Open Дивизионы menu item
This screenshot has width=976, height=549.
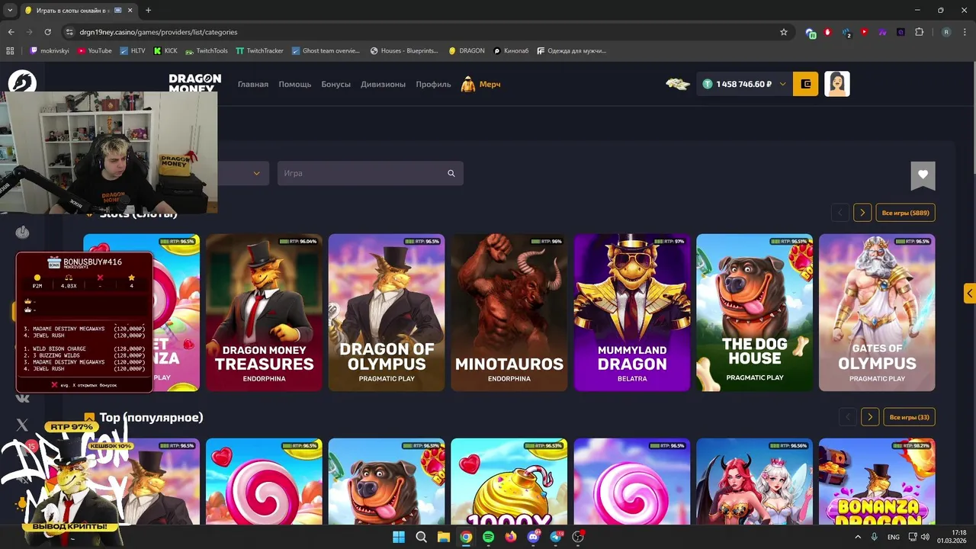(384, 84)
